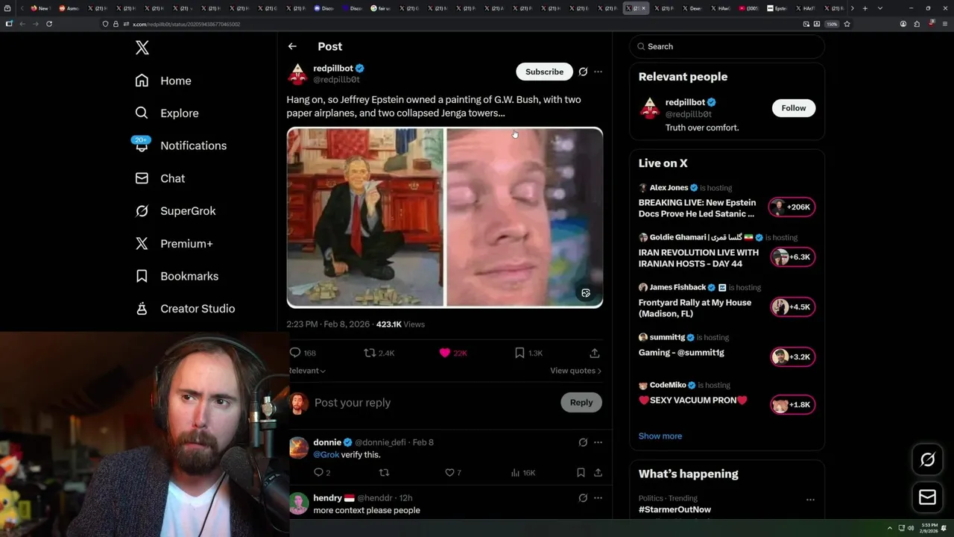Click the repost icon on donnie's comment
Viewport: 954px width, 537px height.
(x=385, y=473)
